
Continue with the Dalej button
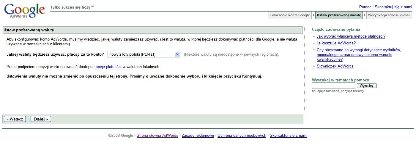click(x=41, y=119)
